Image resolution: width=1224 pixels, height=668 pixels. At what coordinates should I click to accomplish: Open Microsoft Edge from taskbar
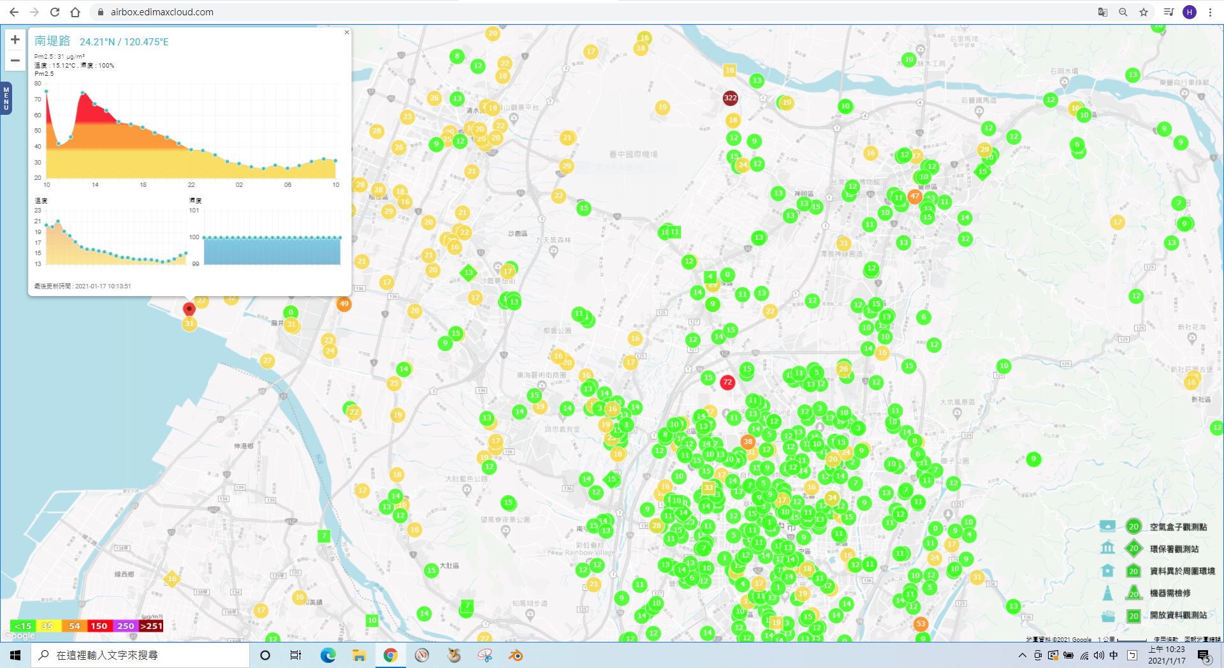coord(328,655)
